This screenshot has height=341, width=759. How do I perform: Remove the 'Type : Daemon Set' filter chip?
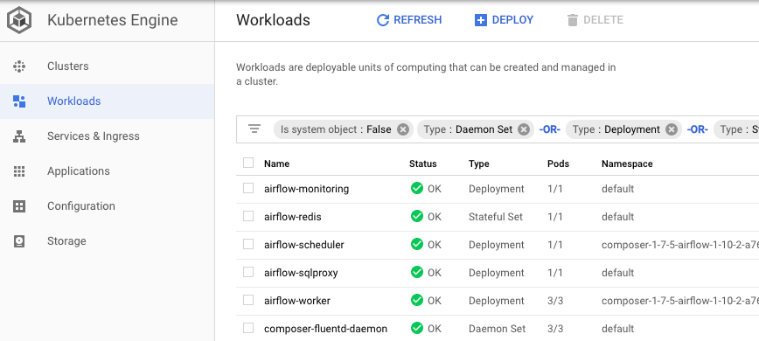(523, 129)
